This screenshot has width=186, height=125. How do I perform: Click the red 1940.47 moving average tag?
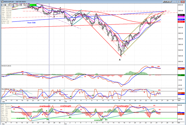[x=181, y=22]
